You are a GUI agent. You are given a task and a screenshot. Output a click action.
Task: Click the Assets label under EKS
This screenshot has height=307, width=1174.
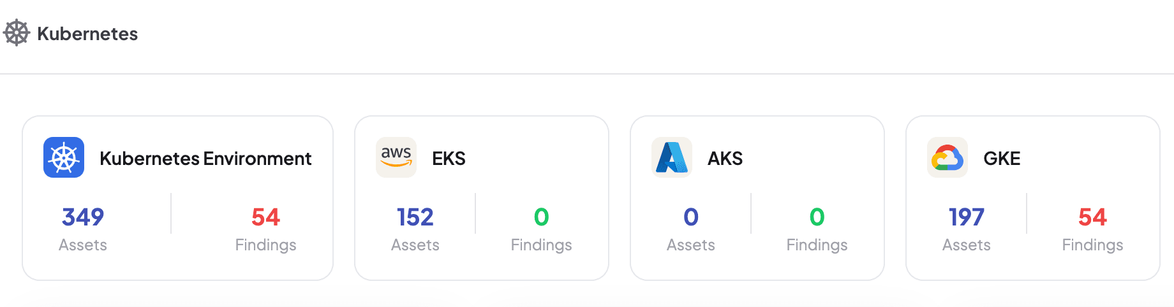point(415,245)
